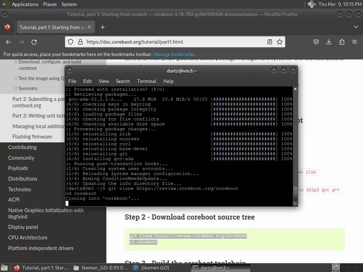363x272 pixels.
Task: Switch to dartz@vm3 terminal taskbar button
Action: (x=220, y=268)
